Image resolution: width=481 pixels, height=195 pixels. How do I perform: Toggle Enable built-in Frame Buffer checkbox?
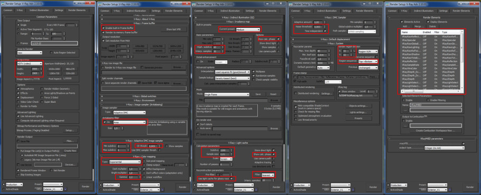[x=104, y=27]
